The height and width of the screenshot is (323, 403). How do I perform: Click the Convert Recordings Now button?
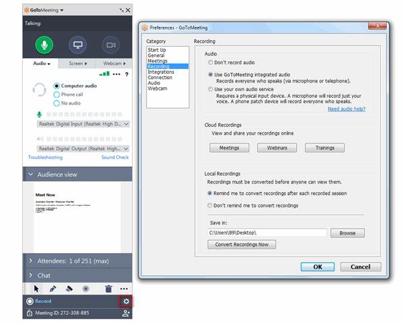pos(242,245)
